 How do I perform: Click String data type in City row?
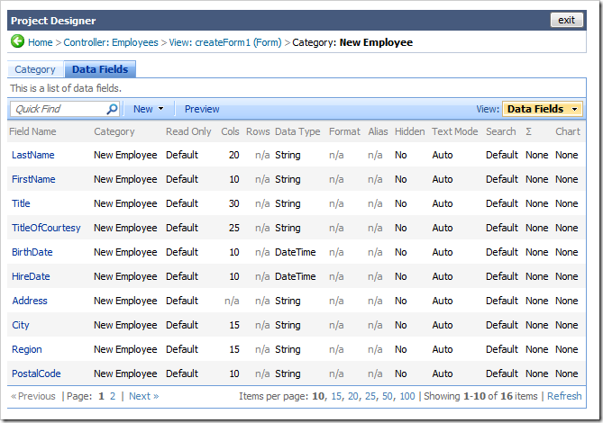[x=288, y=325]
